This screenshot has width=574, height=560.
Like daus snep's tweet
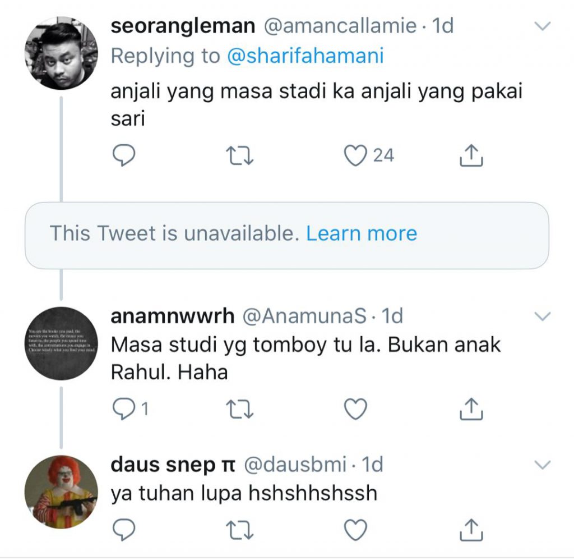[354, 526]
